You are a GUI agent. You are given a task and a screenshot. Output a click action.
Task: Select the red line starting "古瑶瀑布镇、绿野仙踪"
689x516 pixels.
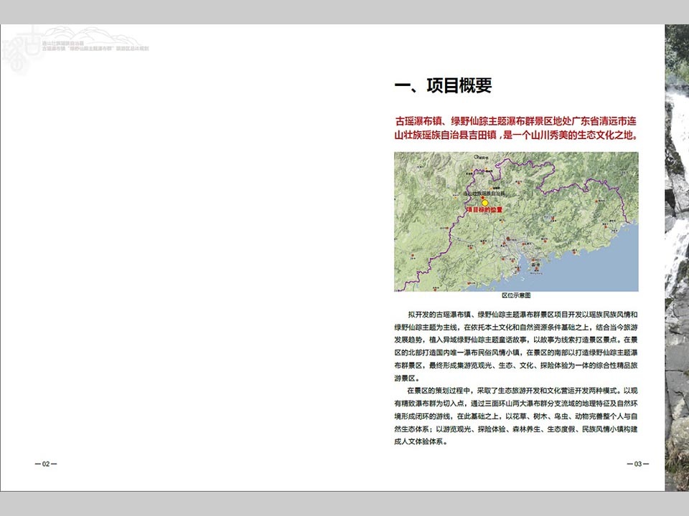coord(516,121)
